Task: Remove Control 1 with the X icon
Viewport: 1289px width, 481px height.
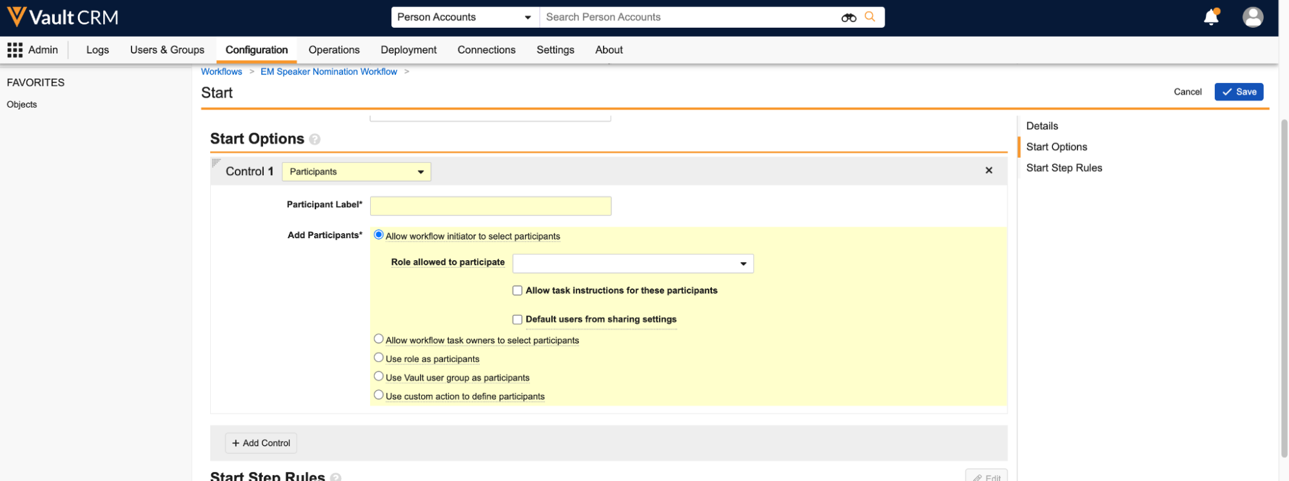Action: (x=989, y=171)
